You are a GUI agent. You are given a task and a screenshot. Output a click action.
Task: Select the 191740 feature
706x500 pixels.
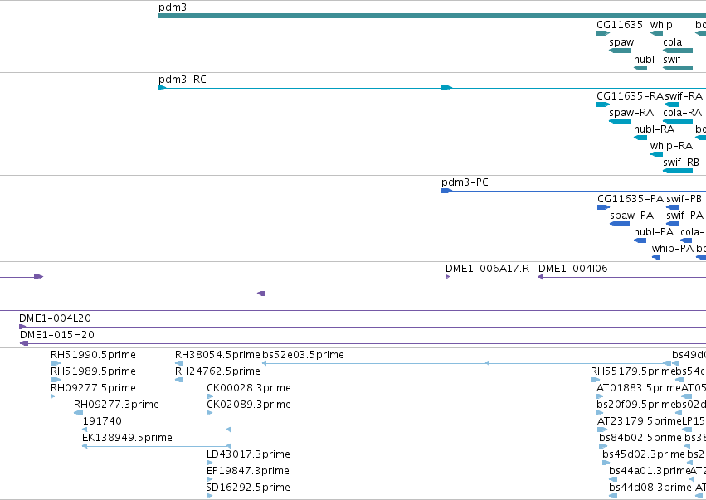[156, 430]
